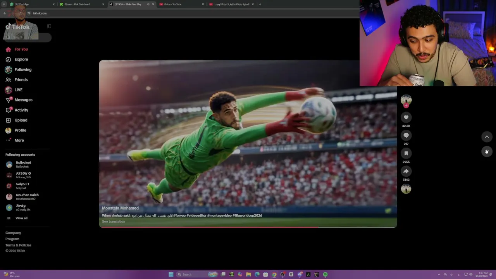This screenshot has height=279, width=496.
Task: Open a new browser tab
Action: point(260,4)
